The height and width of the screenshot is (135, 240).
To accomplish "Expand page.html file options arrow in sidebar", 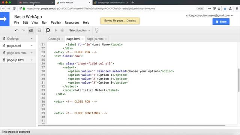I will click(31, 46).
